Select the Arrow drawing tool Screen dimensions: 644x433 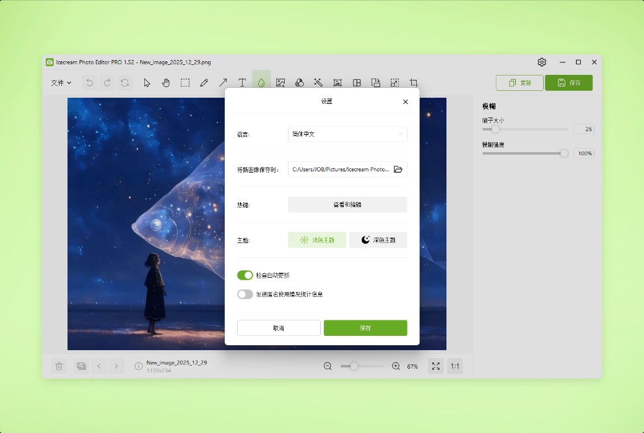[x=223, y=82]
